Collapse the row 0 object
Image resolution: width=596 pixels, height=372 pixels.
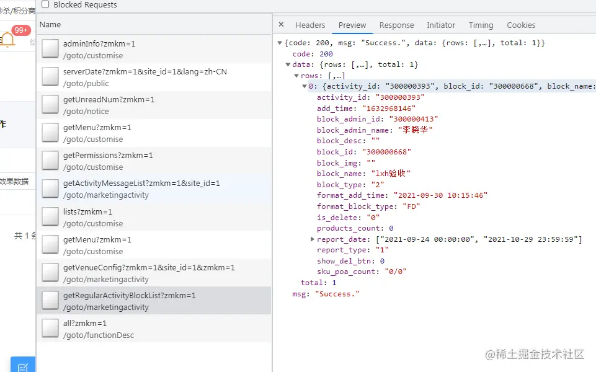click(305, 86)
